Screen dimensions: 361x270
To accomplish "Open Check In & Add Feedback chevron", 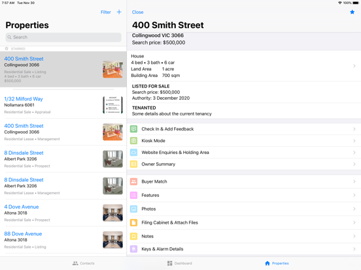I will point(354,129).
